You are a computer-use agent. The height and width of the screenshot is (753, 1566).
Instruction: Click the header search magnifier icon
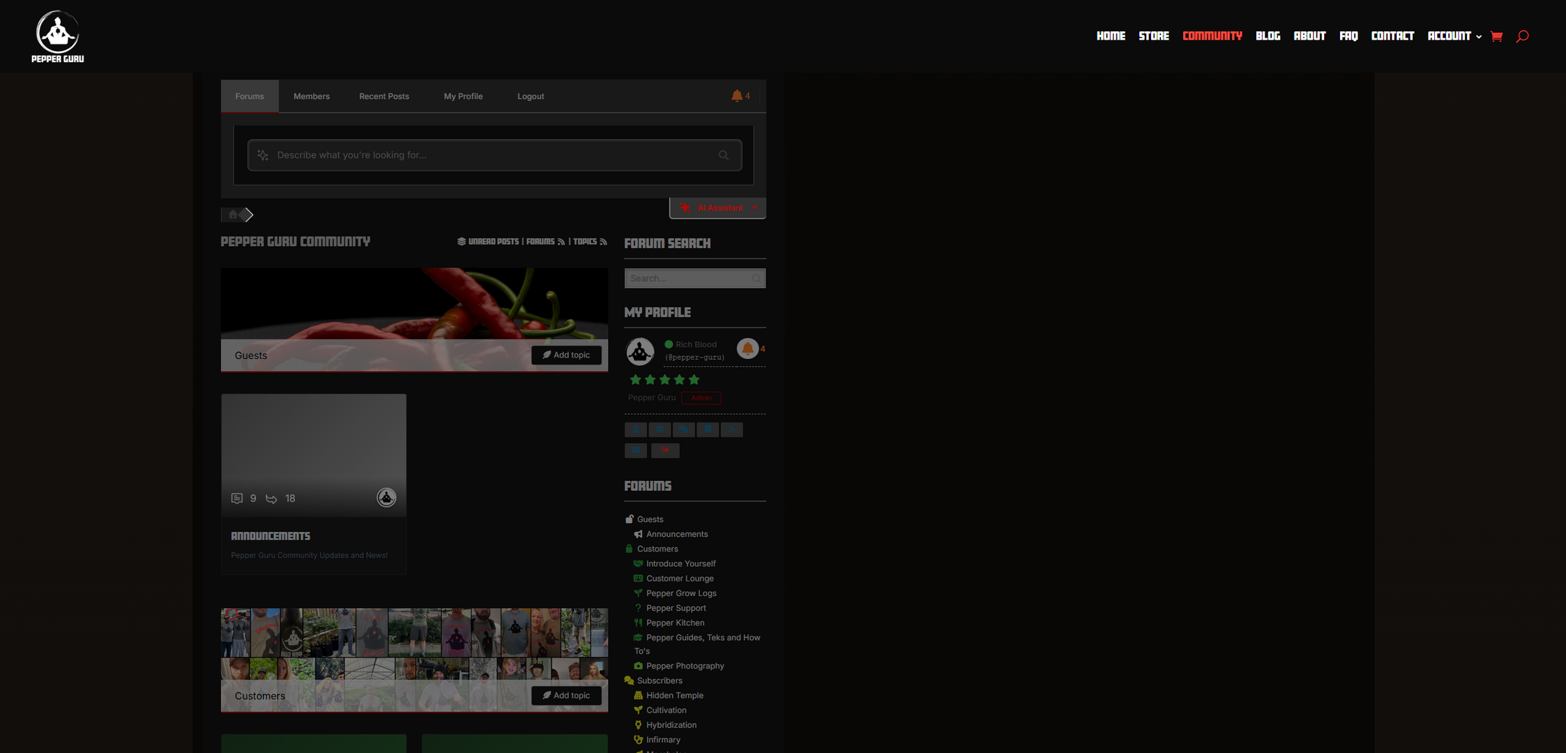click(x=1522, y=36)
